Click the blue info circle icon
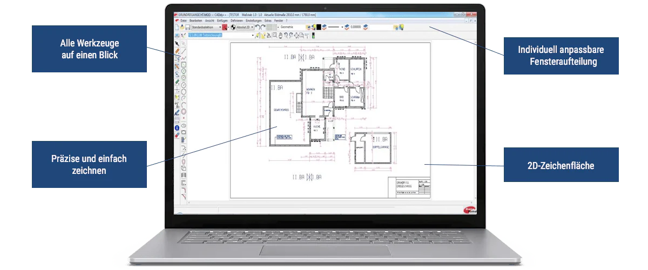648x270 pixels. [x=177, y=127]
